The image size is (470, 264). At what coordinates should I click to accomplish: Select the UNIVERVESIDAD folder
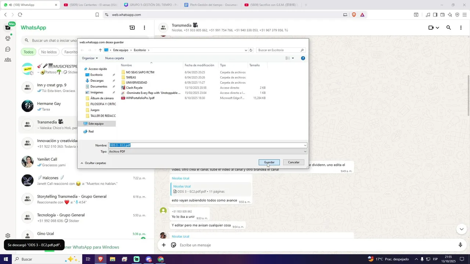click(x=136, y=82)
